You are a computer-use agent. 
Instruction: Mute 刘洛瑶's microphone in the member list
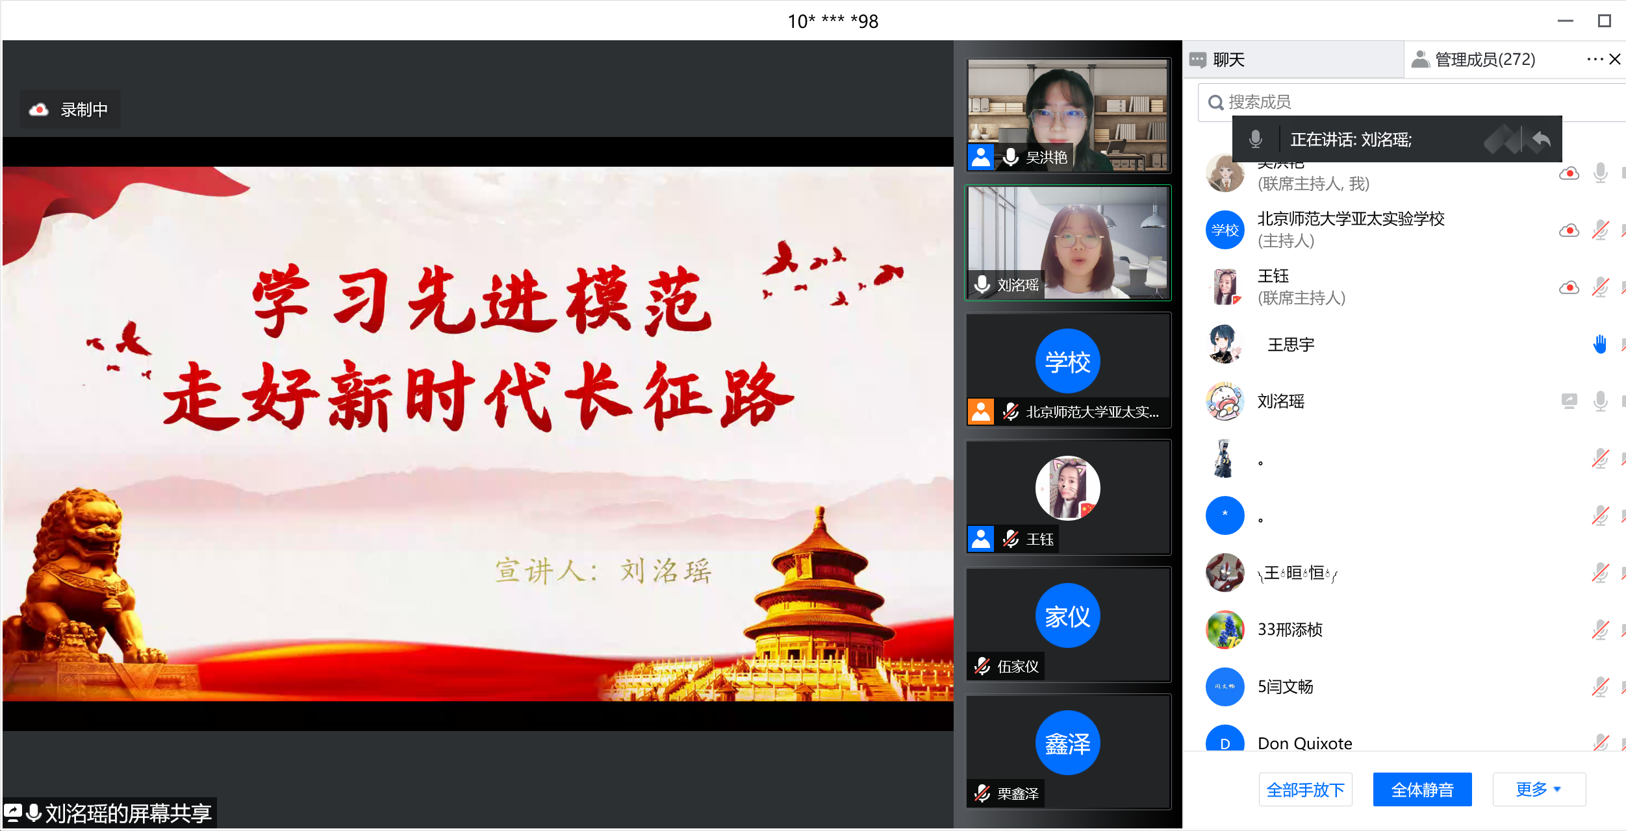click(1600, 401)
